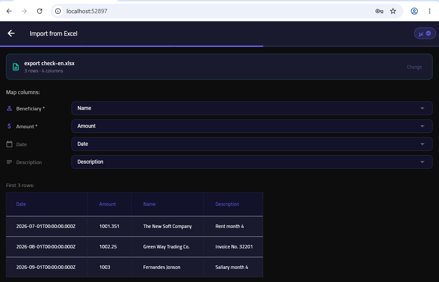Click the file name 'export check-en.xlsx'
The height and width of the screenshot is (282, 439).
click(49, 63)
